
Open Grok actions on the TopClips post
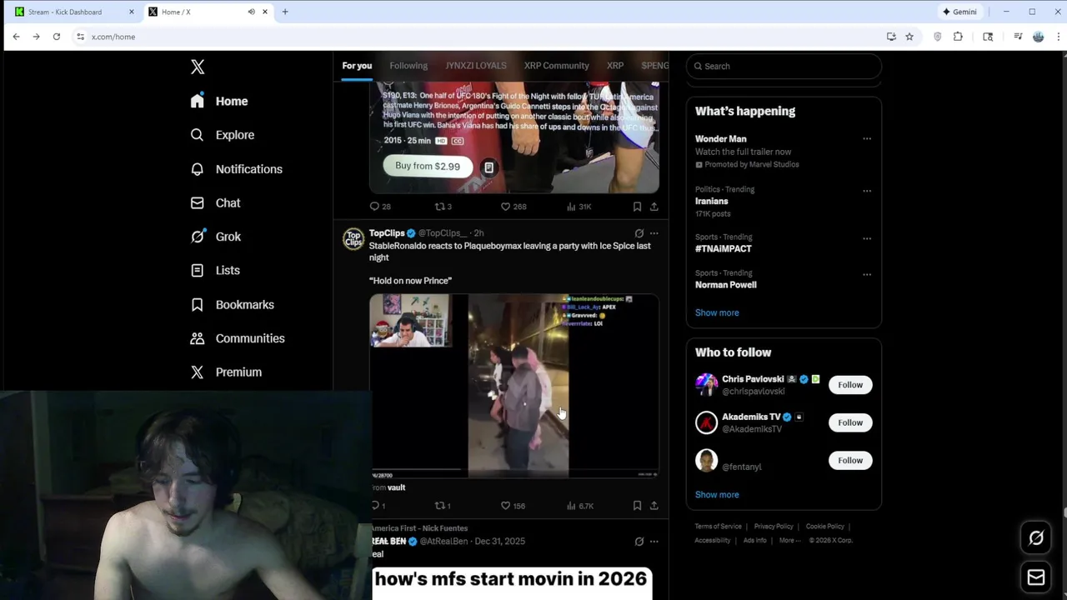tap(639, 233)
